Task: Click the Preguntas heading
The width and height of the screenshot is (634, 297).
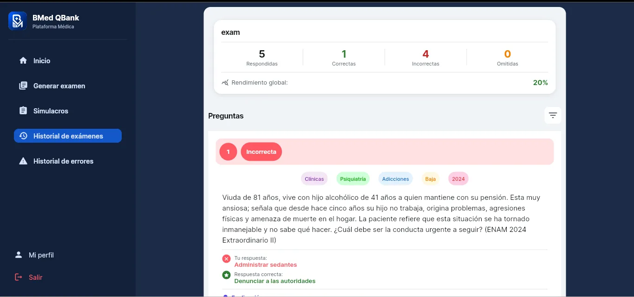Action: pyautogui.click(x=226, y=116)
